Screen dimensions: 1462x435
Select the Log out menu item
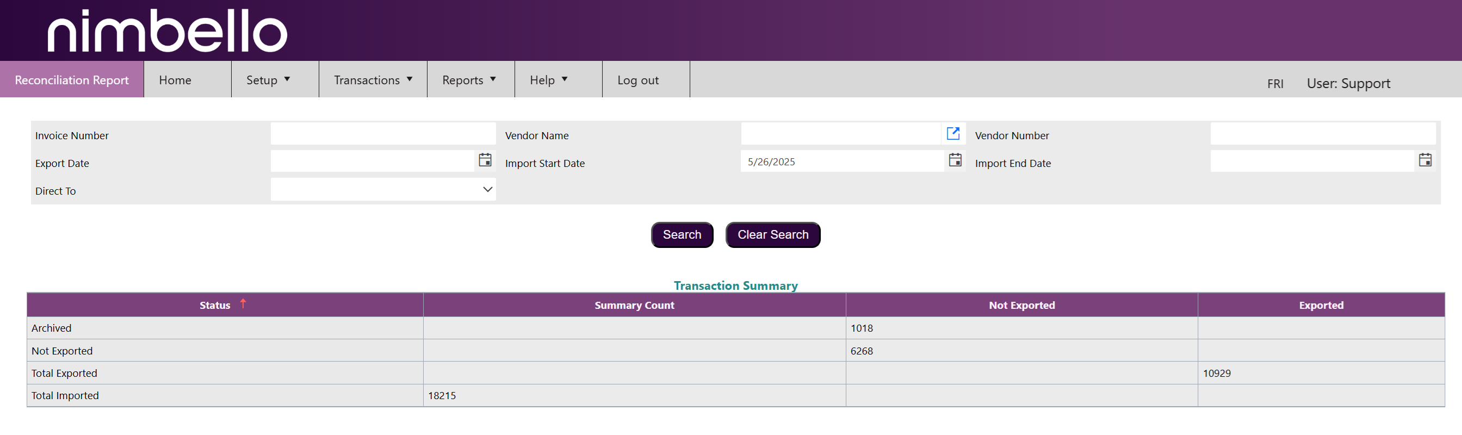tap(638, 80)
